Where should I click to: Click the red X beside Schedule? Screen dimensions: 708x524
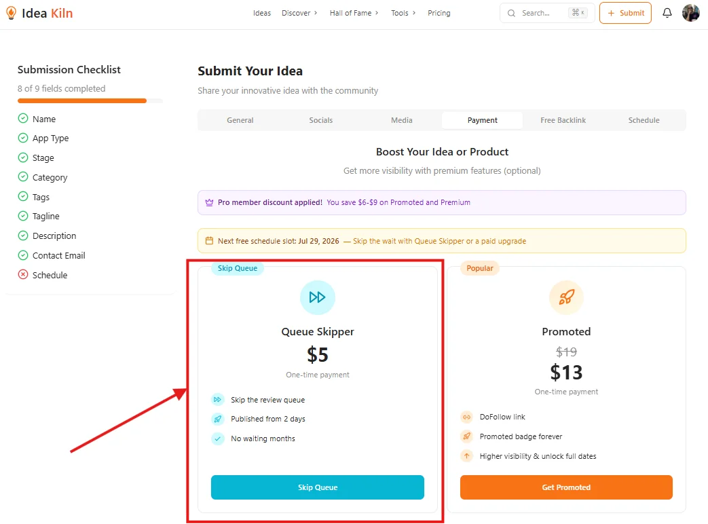(22, 275)
